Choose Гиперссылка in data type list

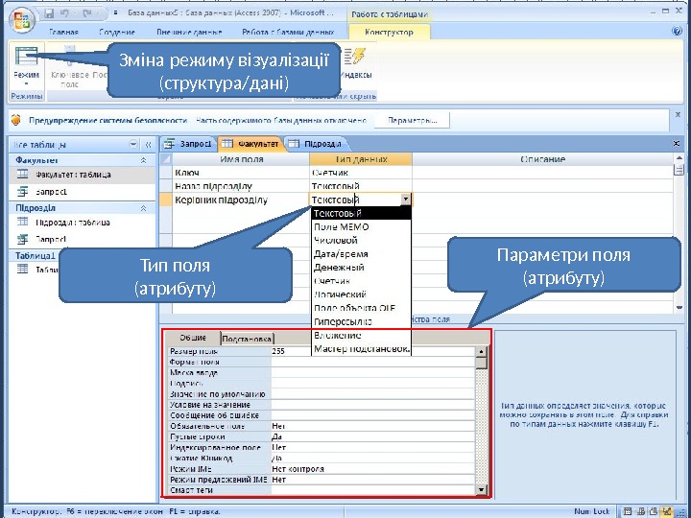coord(362,321)
